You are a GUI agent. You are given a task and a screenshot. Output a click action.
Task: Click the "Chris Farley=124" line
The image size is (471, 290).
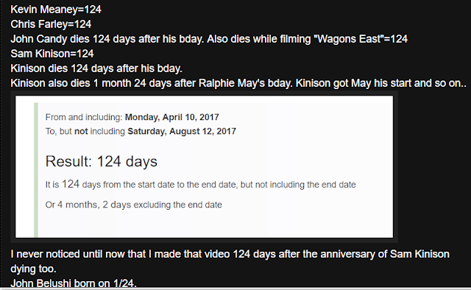point(51,24)
